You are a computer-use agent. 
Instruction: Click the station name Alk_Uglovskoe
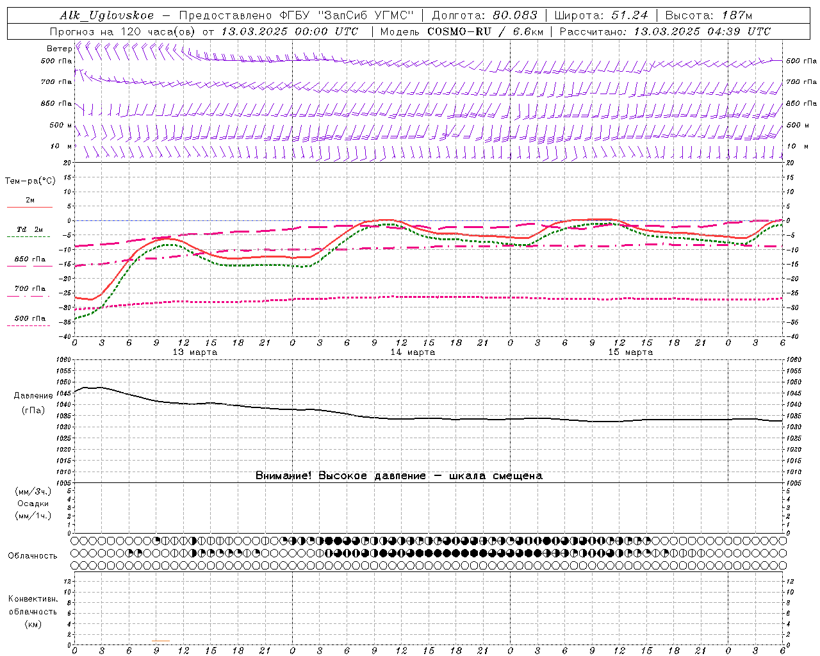coord(107,15)
